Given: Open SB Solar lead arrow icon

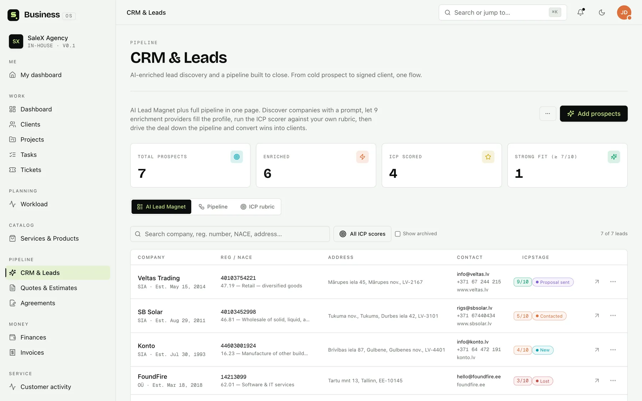Looking at the screenshot, I should (x=597, y=316).
